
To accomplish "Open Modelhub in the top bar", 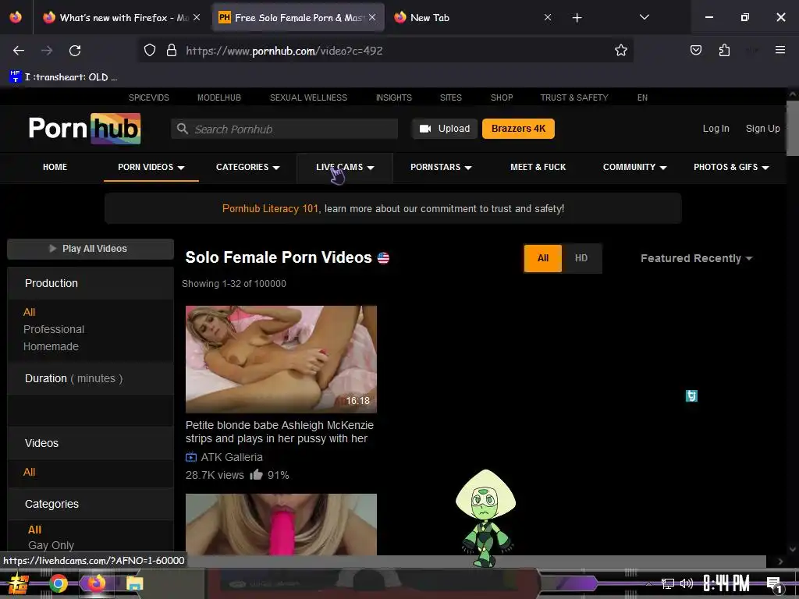I will click(x=219, y=97).
